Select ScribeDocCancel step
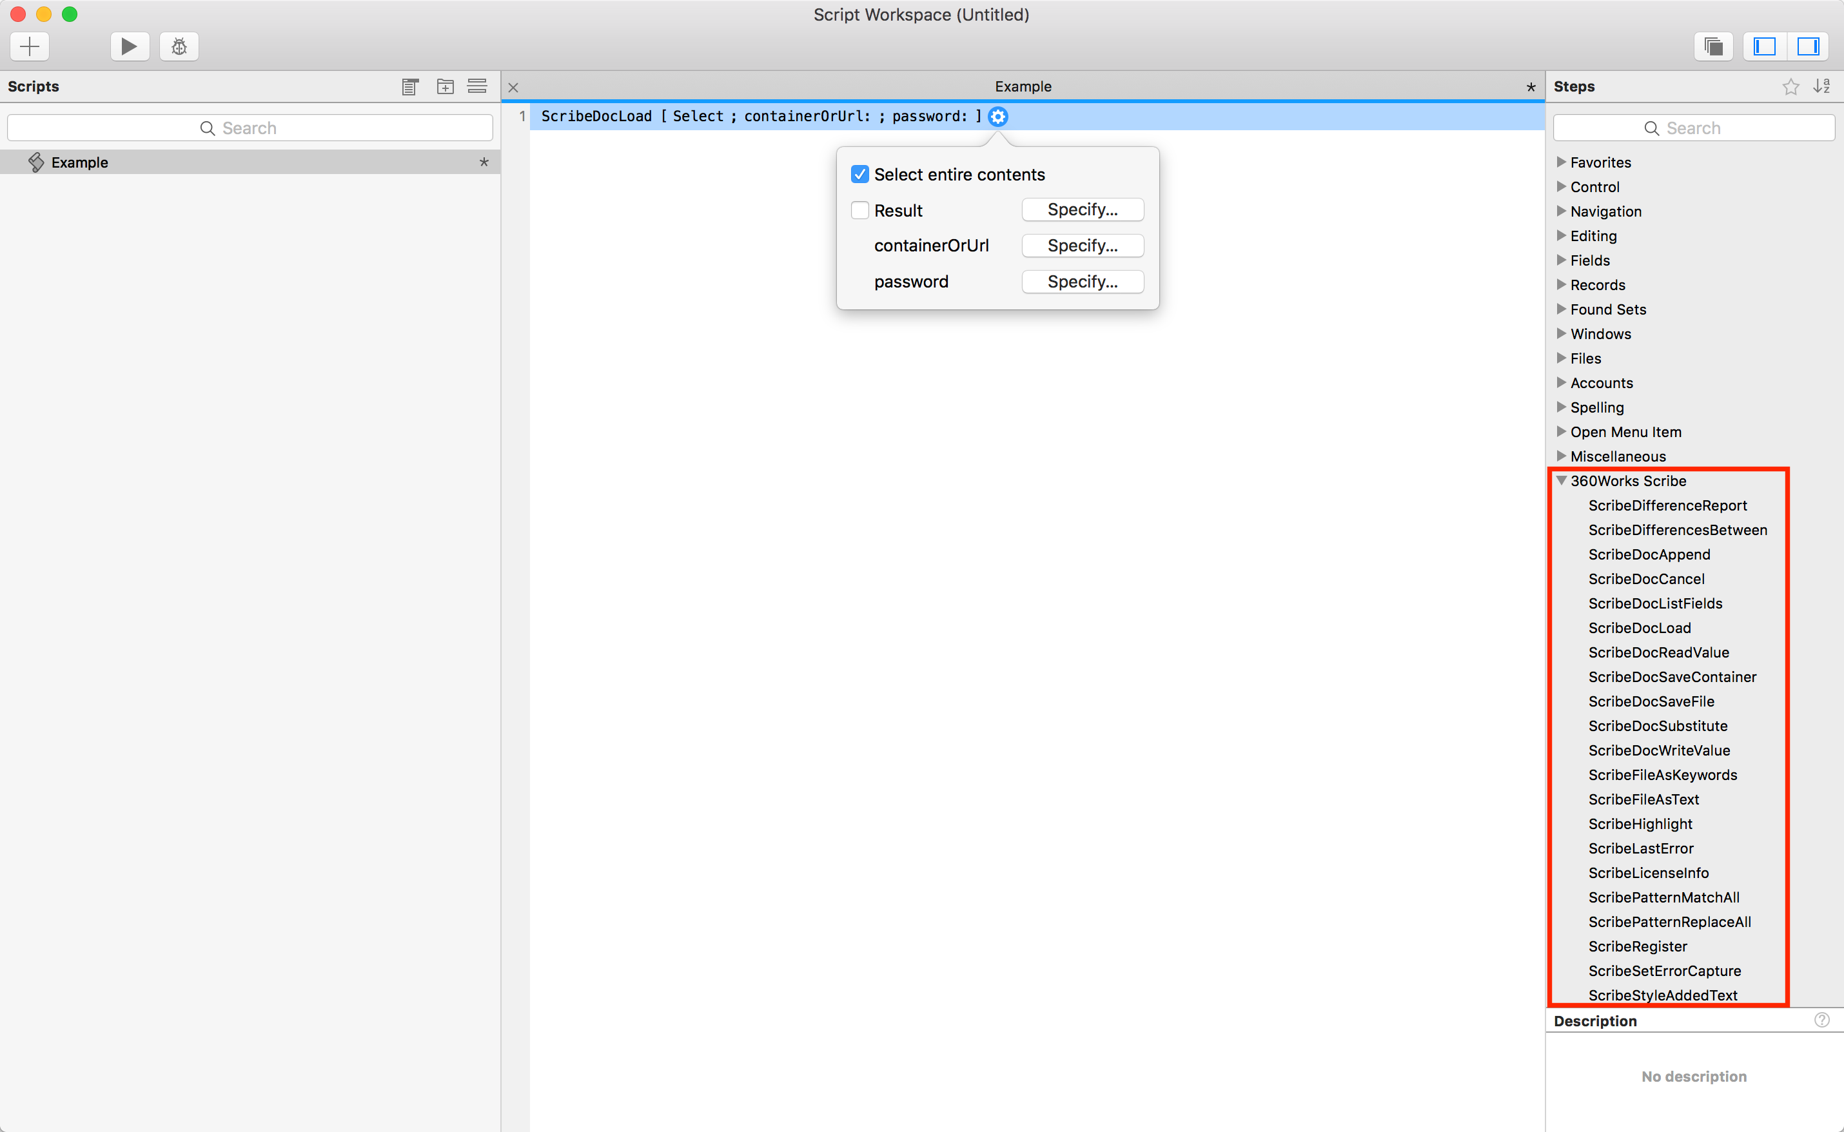Image resolution: width=1844 pixels, height=1132 pixels. 1646,579
